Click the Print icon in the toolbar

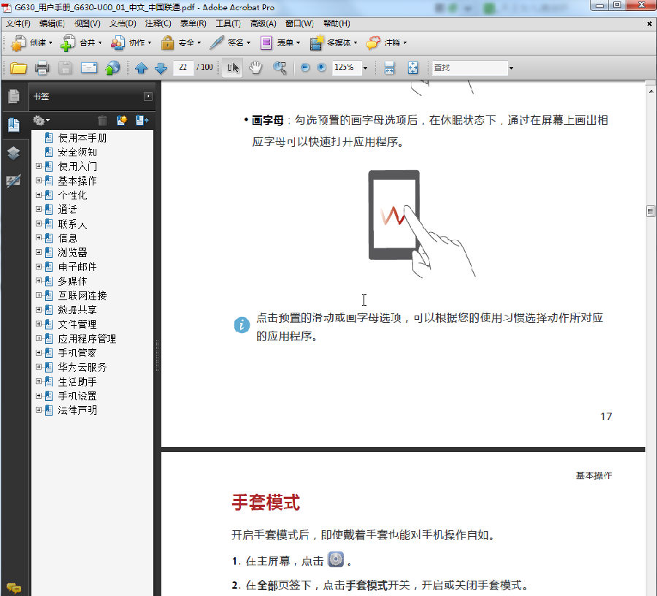tap(42, 67)
